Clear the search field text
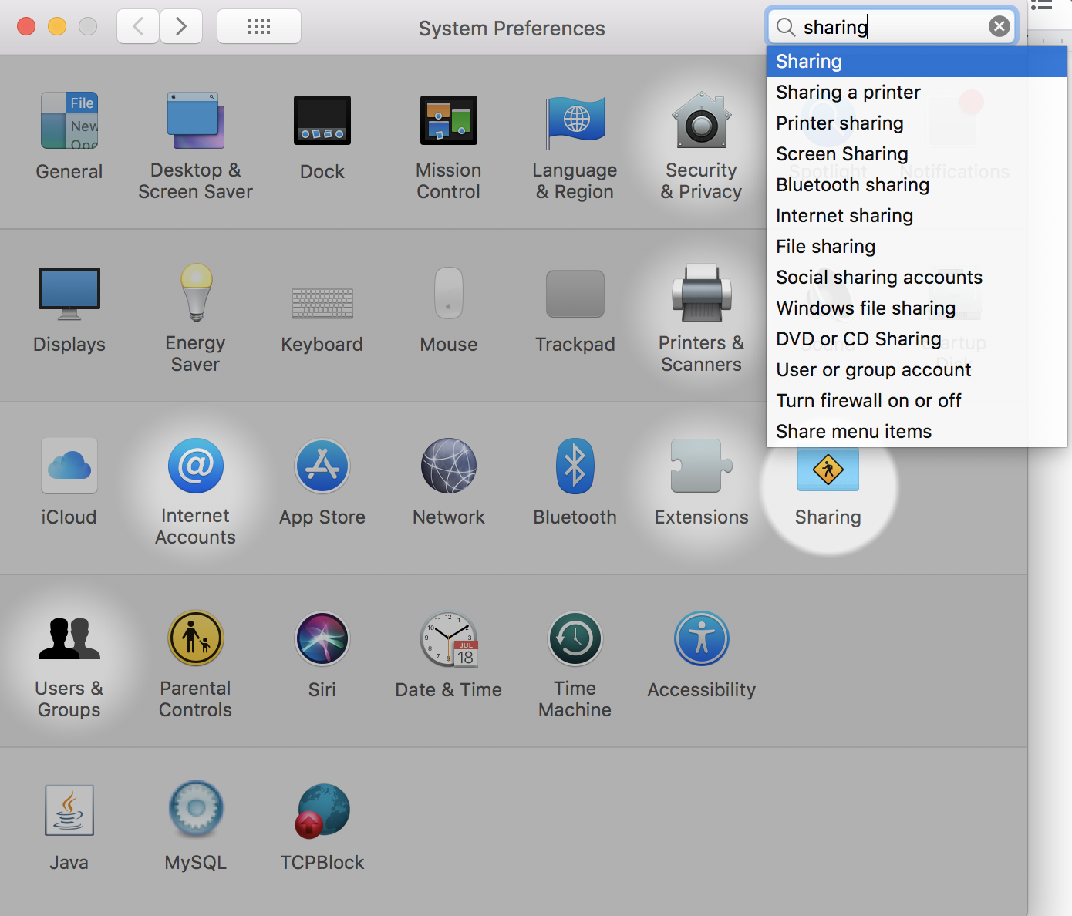 click(1000, 27)
